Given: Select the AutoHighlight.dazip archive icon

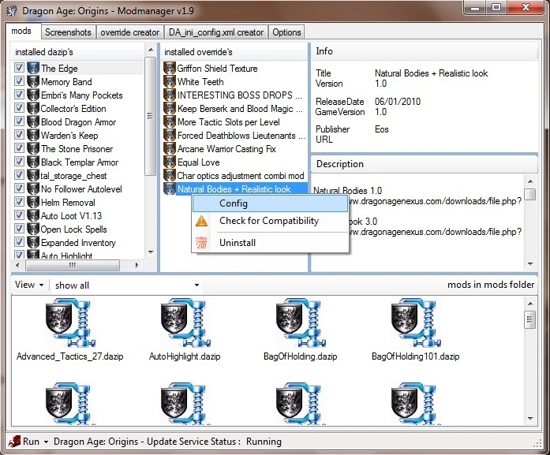Looking at the screenshot, I should click(x=185, y=323).
